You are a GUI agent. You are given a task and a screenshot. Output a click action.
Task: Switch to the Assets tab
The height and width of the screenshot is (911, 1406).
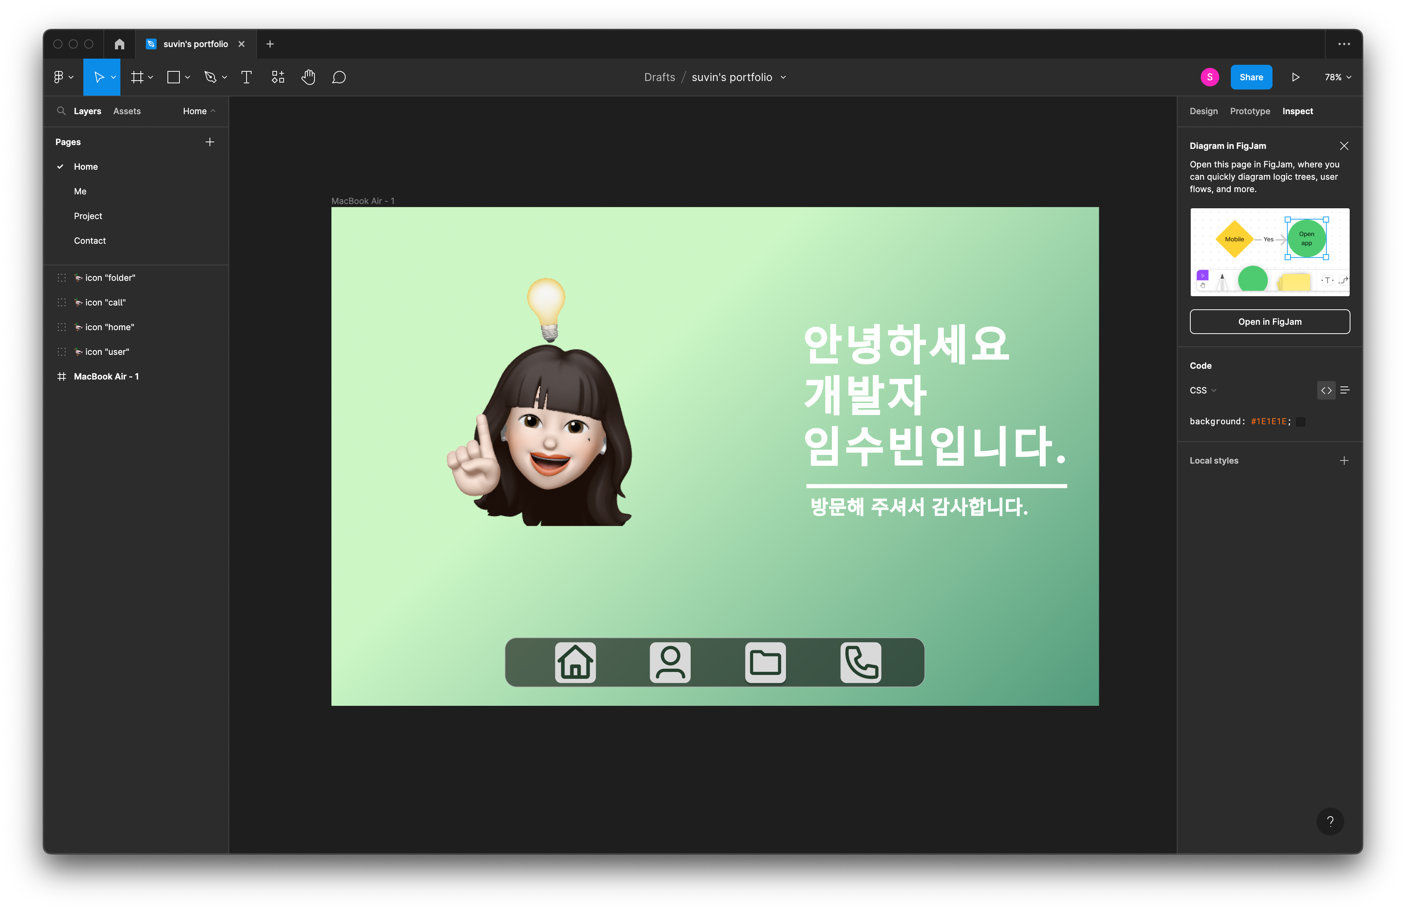click(x=127, y=111)
